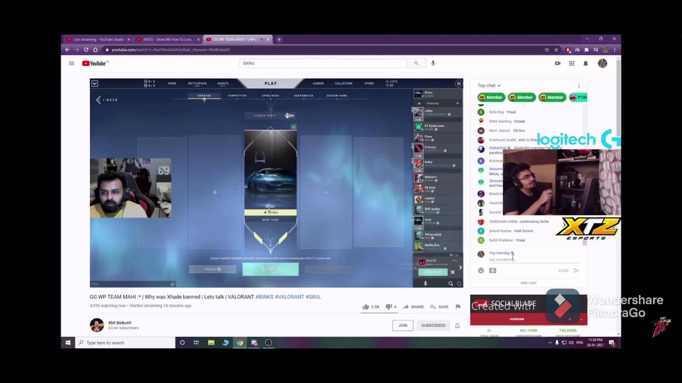Screen dimensions: 682x383
Task: Click the SUBSCRIBED button
Action: (x=433, y=326)
